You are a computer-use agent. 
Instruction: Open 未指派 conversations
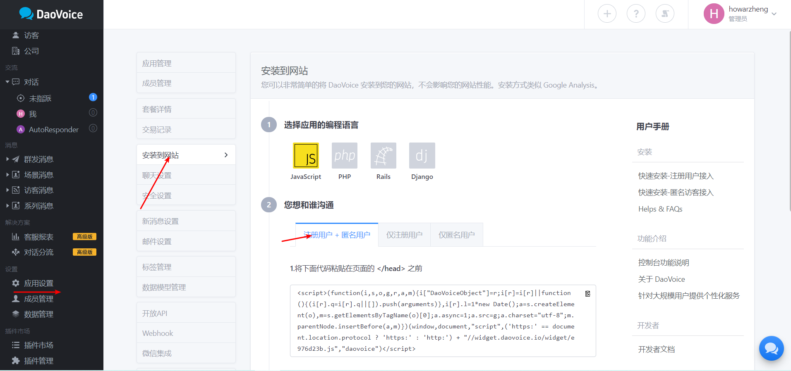point(40,98)
